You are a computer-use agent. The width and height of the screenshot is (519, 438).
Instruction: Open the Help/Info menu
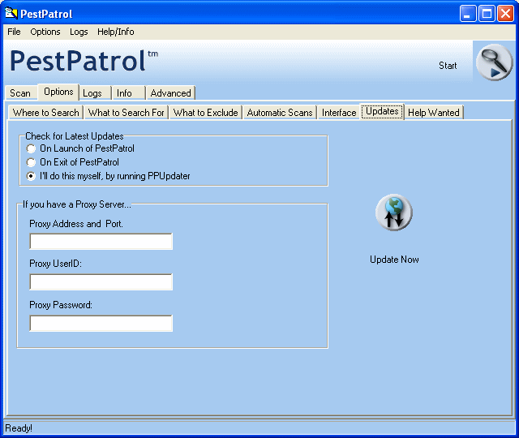[115, 32]
